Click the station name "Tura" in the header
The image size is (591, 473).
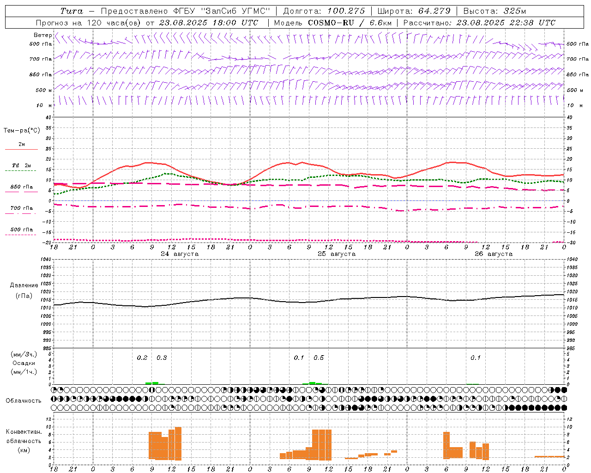tap(72, 11)
